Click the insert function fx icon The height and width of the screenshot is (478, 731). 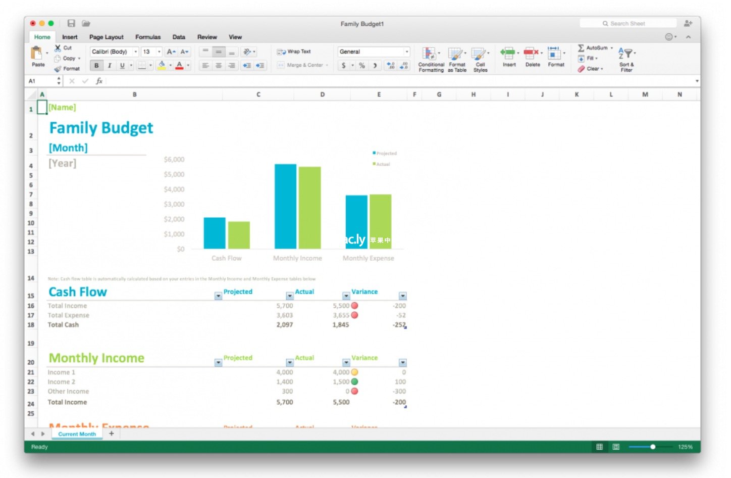[x=99, y=81]
